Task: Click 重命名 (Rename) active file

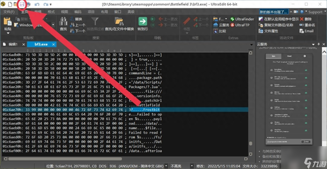Action: click(307, 25)
